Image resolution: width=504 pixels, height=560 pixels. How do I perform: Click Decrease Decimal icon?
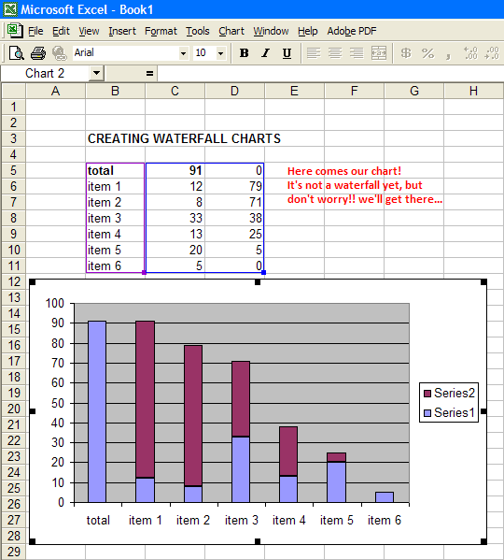[x=492, y=53]
